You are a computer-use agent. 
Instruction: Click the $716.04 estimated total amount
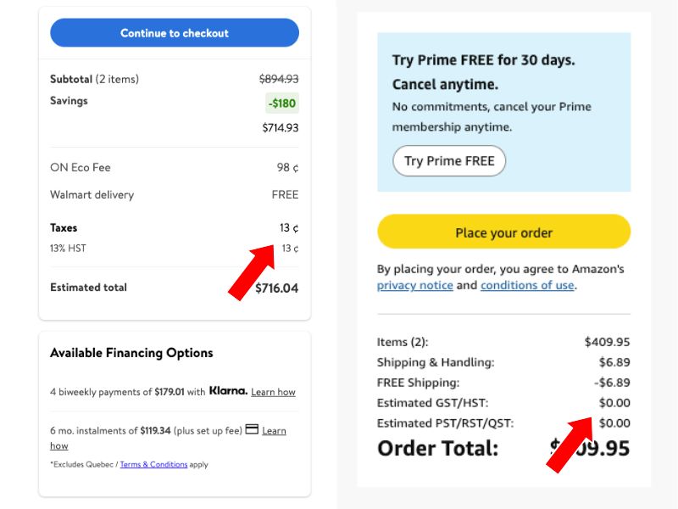click(276, 288)
